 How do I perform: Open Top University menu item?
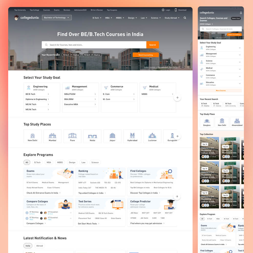click(20, 10)
